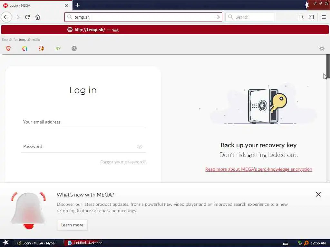This screenshot has height=247, width=330.
Task: Search with the gray magnifier engine icon
Action: (74, 49)
